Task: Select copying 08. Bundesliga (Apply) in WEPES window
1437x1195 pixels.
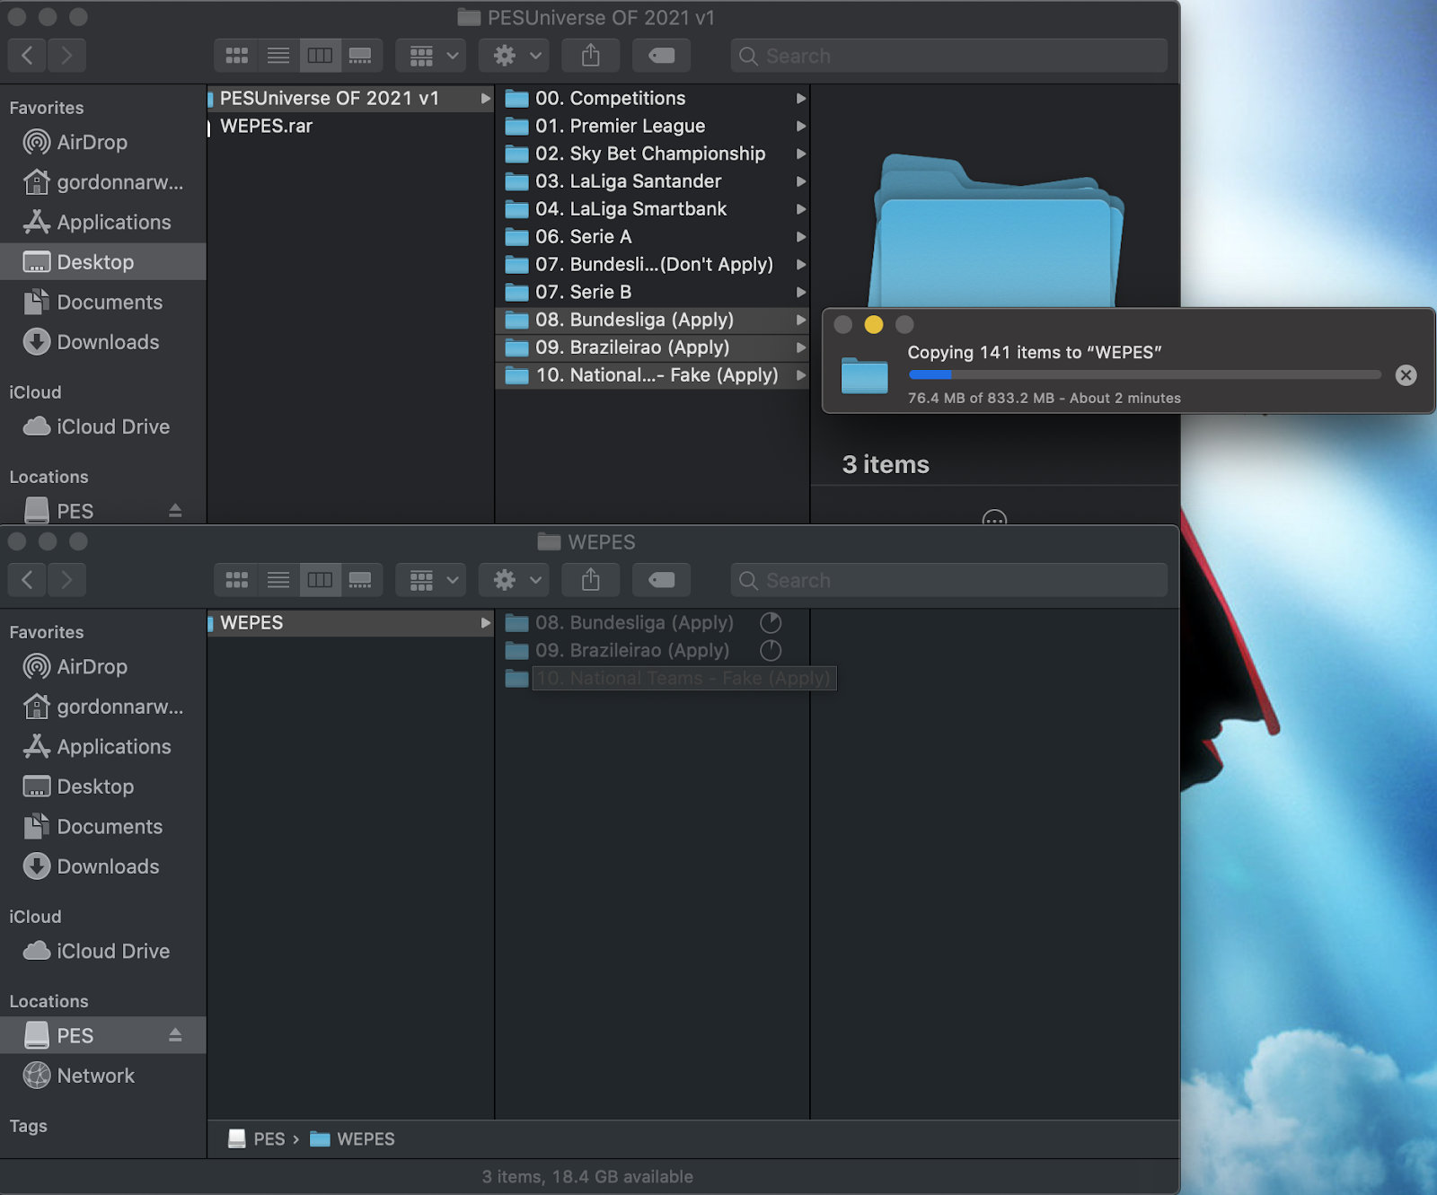Action: 653,623
